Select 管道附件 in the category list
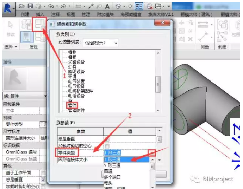243x189 pixels. (x=76, y=110)
